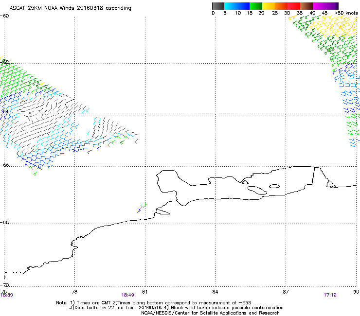The image size is (360, 316).
Task: Click the chart title 'ASCAT 25KM NOAA Winds 20160318 ascending'
Action: pyautogui.click(x=70, y=8)
